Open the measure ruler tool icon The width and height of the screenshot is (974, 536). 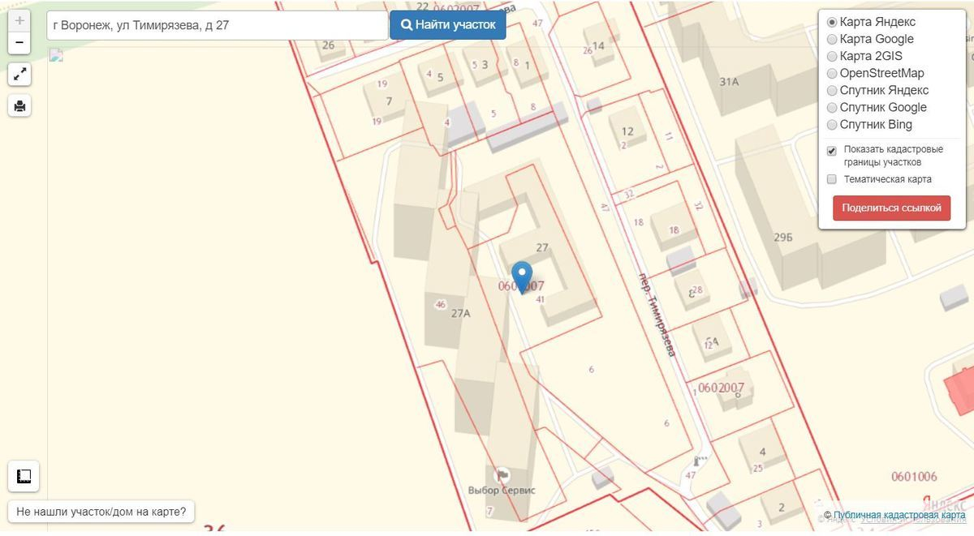pos(24,477)
